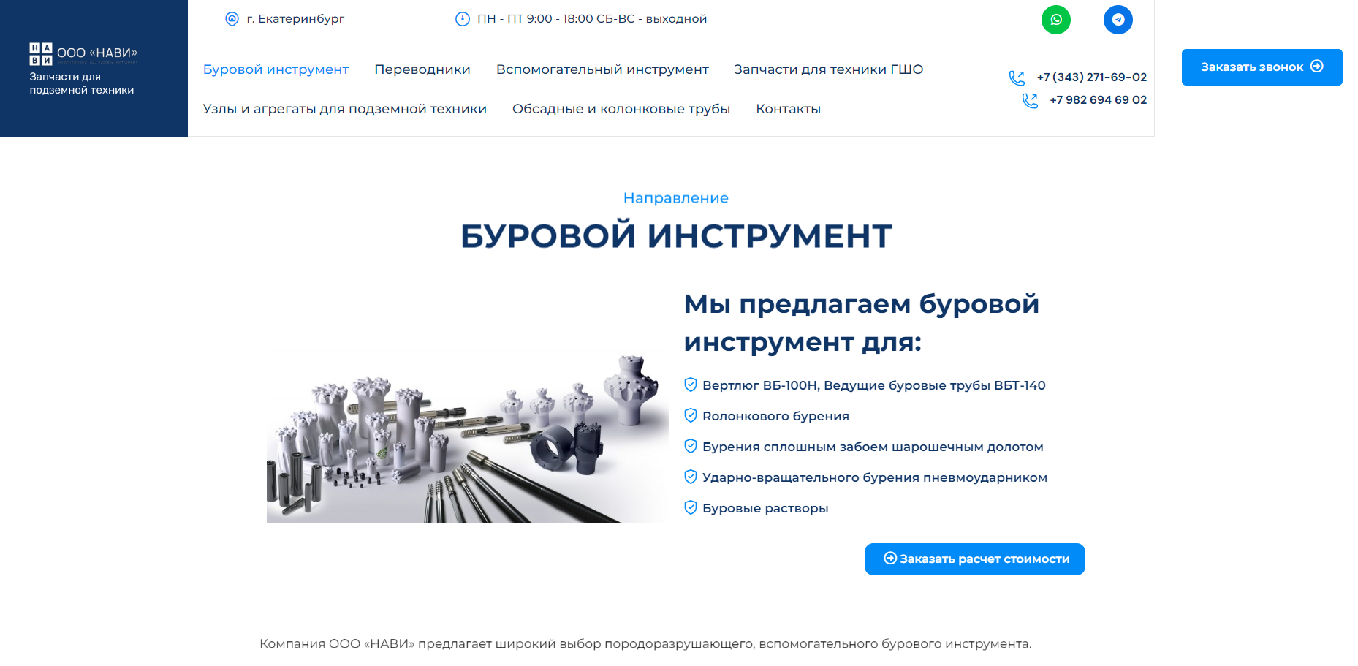Call the number +7 (343) 271-69-02
Image resolution: width=1358 pixels, height=666 pixels.
coord(1091,77)
